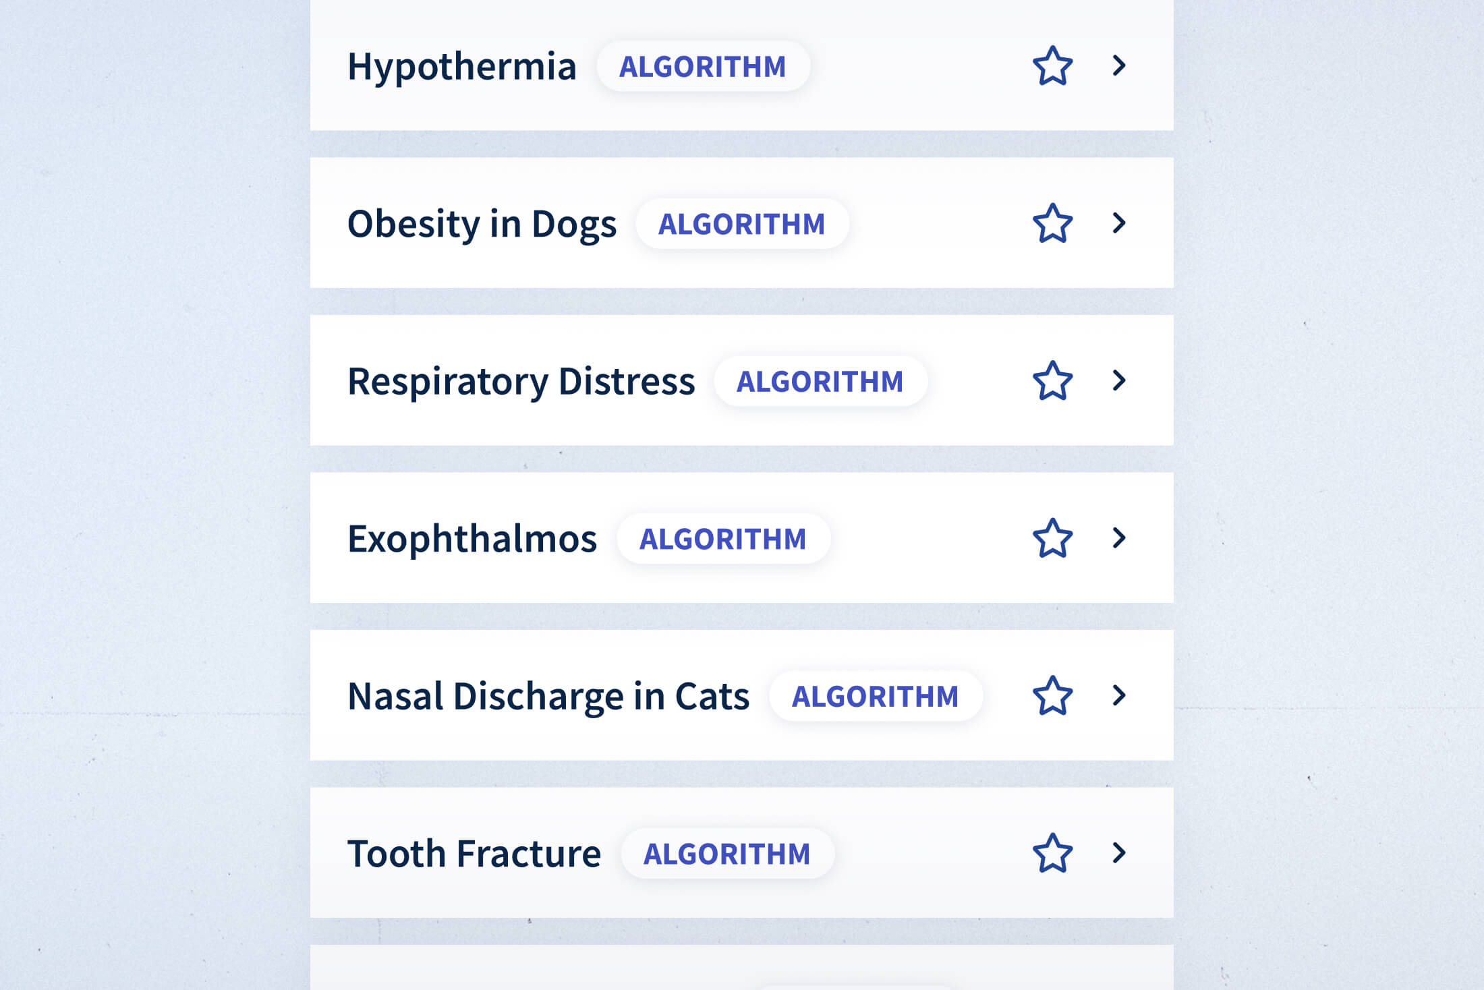Open the Respiratory Distress list item
This screenshot has width=1484, height=990.
[x=521, y=382]
